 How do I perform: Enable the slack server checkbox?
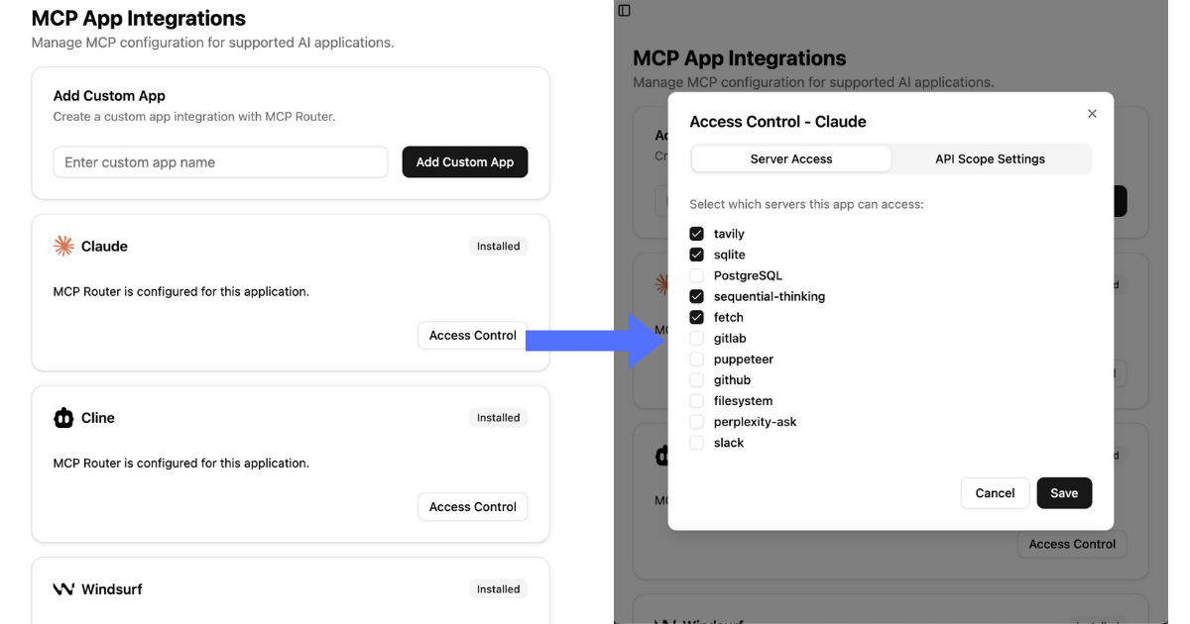[696, 442]
